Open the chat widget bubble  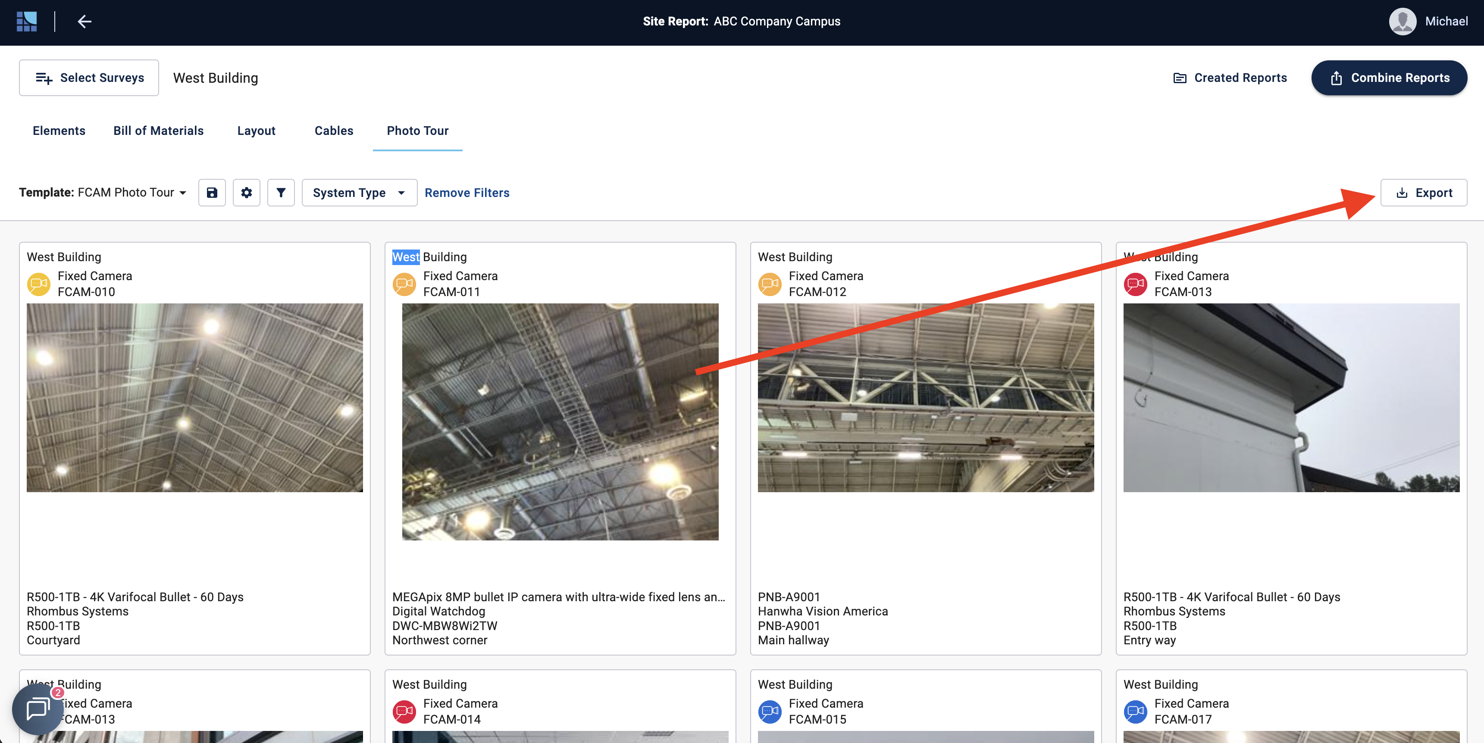[38, 709]
